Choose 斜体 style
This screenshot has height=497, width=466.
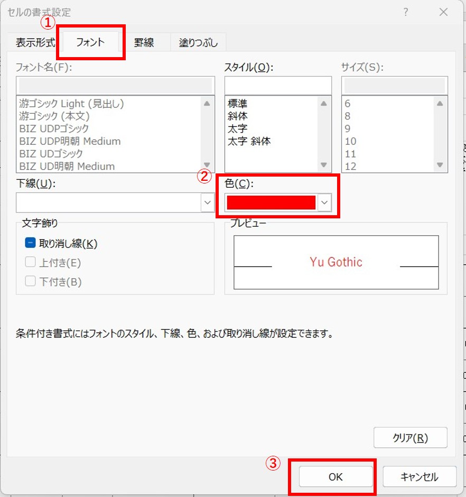237,116
